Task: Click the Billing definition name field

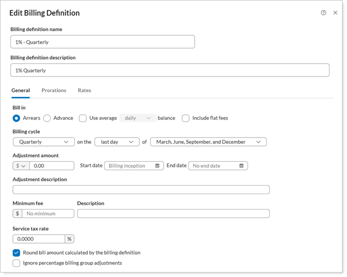Action: (103, 42)
